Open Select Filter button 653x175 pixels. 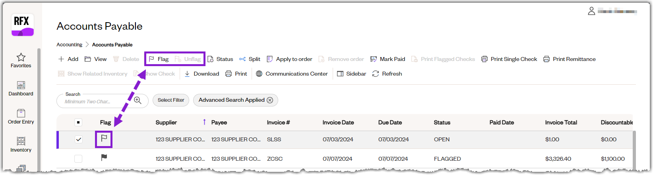tap(171, 100)
